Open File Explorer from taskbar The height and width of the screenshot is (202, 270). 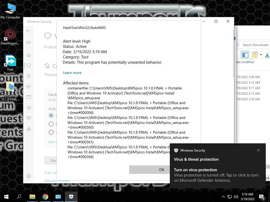click(32, 197)
